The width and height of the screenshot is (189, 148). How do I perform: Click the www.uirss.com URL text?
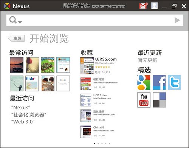click(105, 63)
